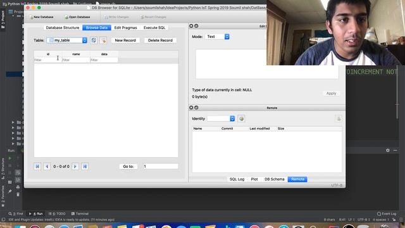Go to the next records page icon

coord(75,167)
